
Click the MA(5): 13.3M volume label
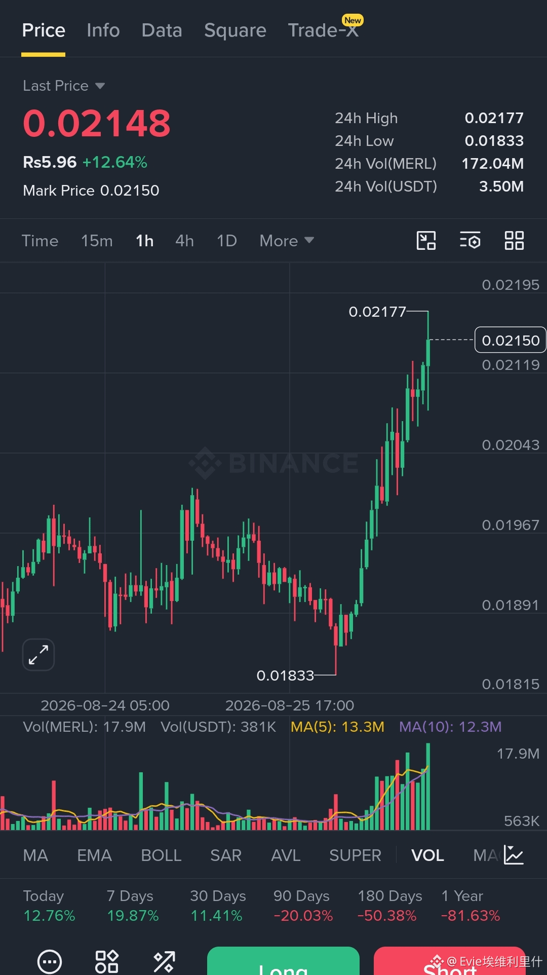tap(337, 727)
